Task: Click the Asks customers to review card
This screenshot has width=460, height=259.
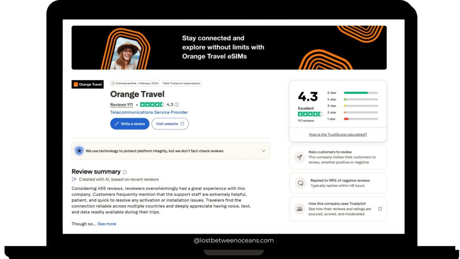Action: pos(338,157)
